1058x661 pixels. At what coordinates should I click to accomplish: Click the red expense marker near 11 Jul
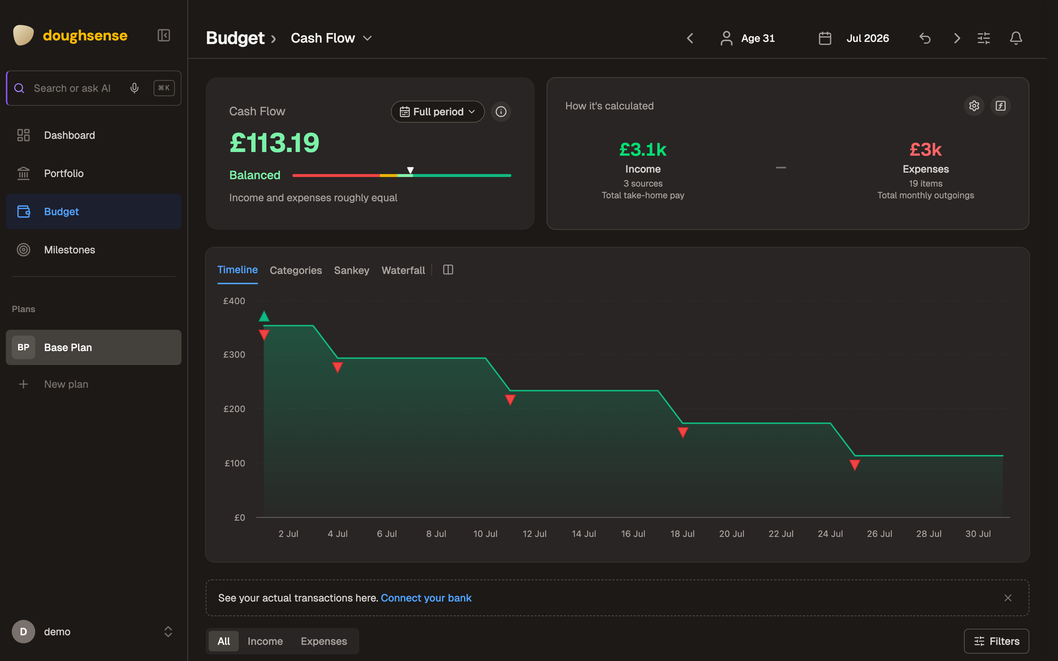[510, 400]
